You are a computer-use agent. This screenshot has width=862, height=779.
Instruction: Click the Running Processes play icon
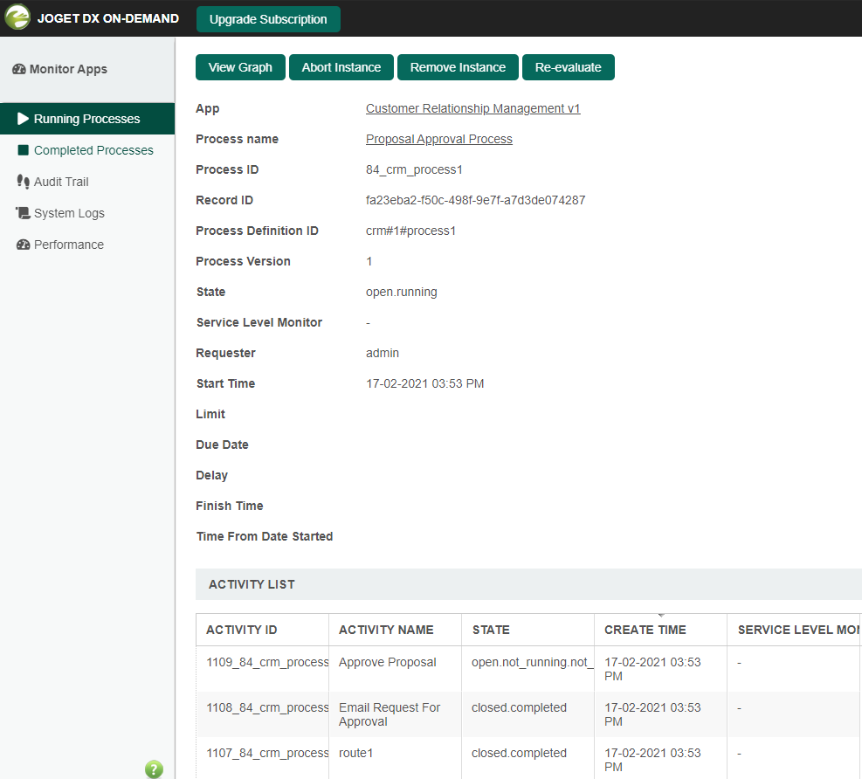click(24, 119)
